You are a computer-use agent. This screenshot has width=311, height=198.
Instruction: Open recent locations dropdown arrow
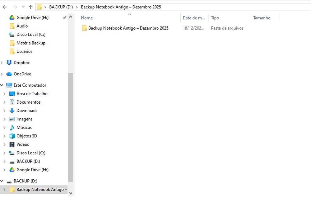(23, 7)
